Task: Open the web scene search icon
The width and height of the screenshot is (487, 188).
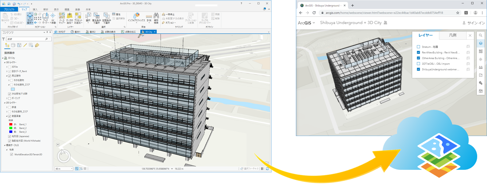Action: pyautogui.click(x=480, y=36)
